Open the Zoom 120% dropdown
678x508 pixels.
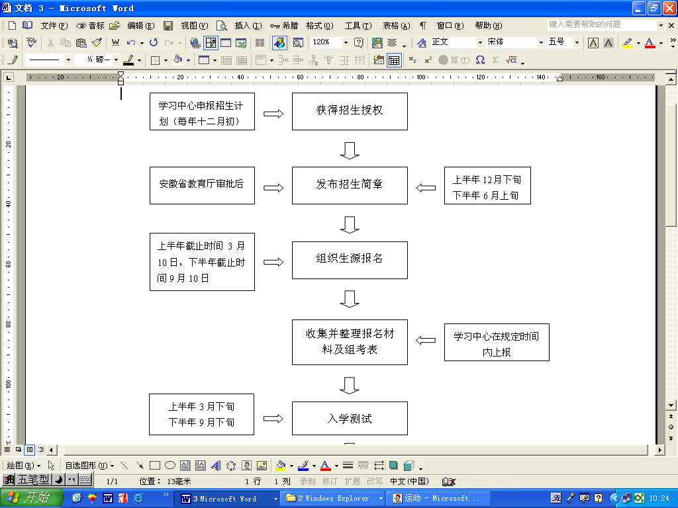coord(346,42)
